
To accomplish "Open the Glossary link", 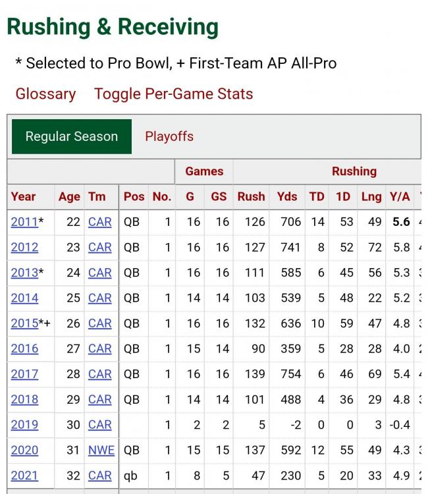I will point(45,94).
